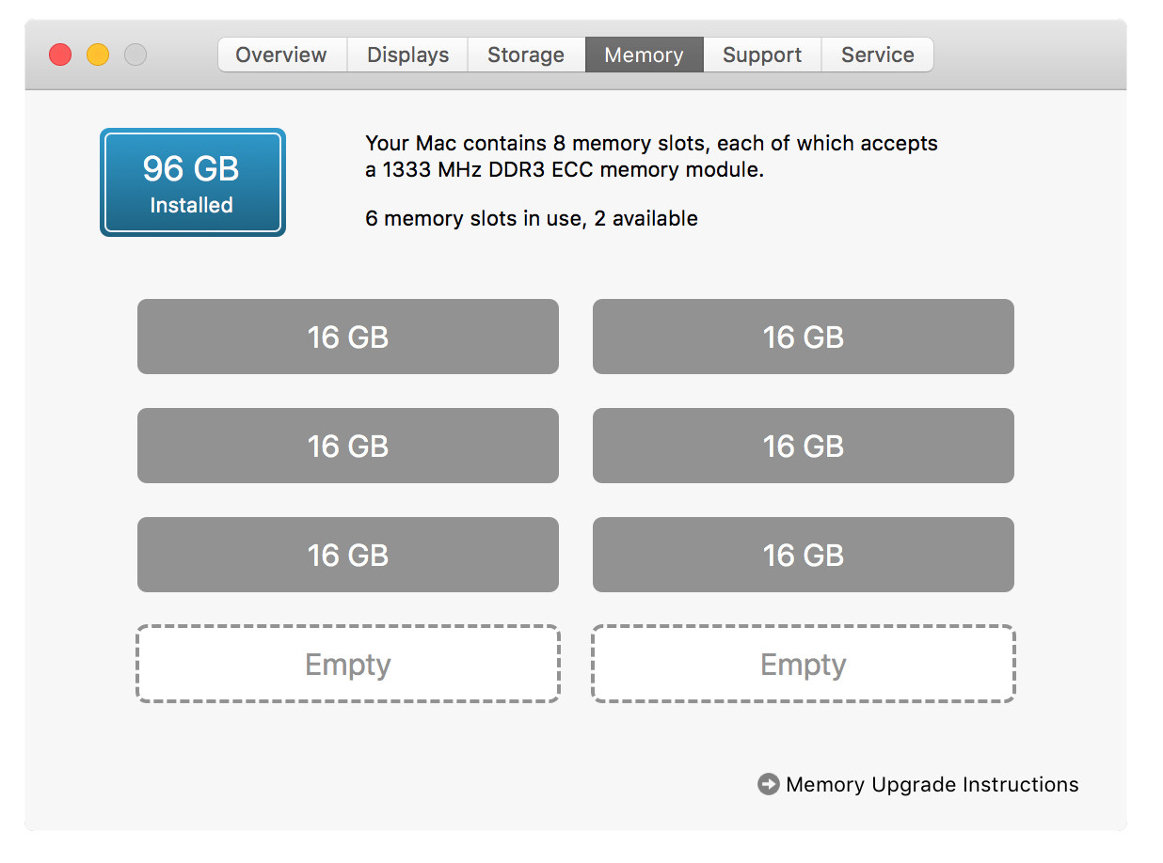Click the currently active Memory tab
1163x863 pixels.
pyautogui.click(x=644, y=55)
